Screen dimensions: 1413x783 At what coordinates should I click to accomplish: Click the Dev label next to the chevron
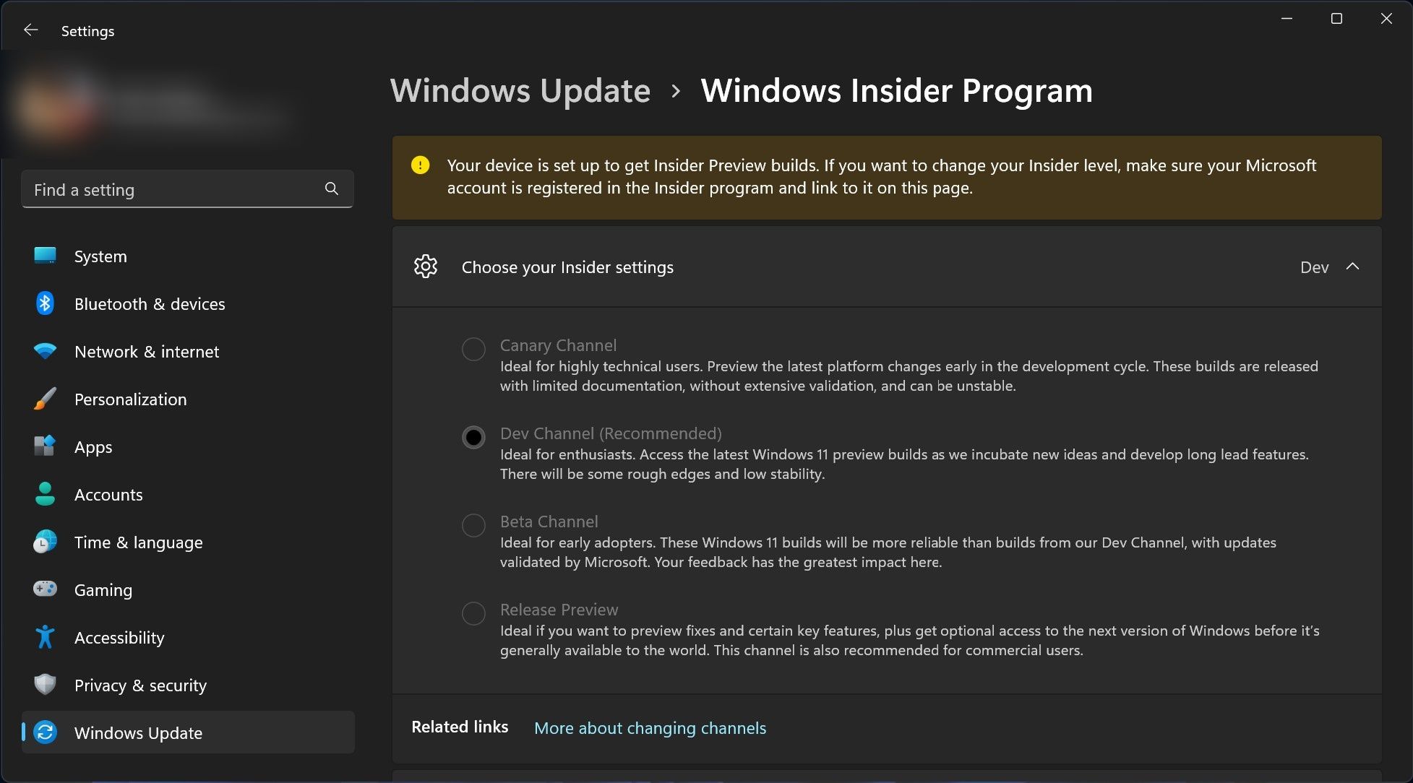click(x=1314, y=267)
